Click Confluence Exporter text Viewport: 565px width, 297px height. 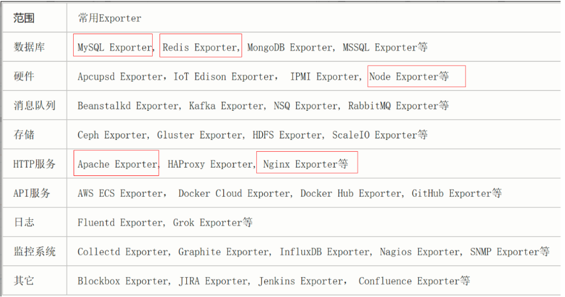click(409, 280)
